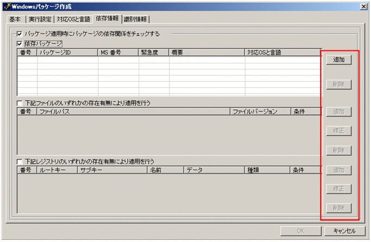Screen dimensions: 371x242
Task: Click the データ column header
Action: tap(214, 170)
